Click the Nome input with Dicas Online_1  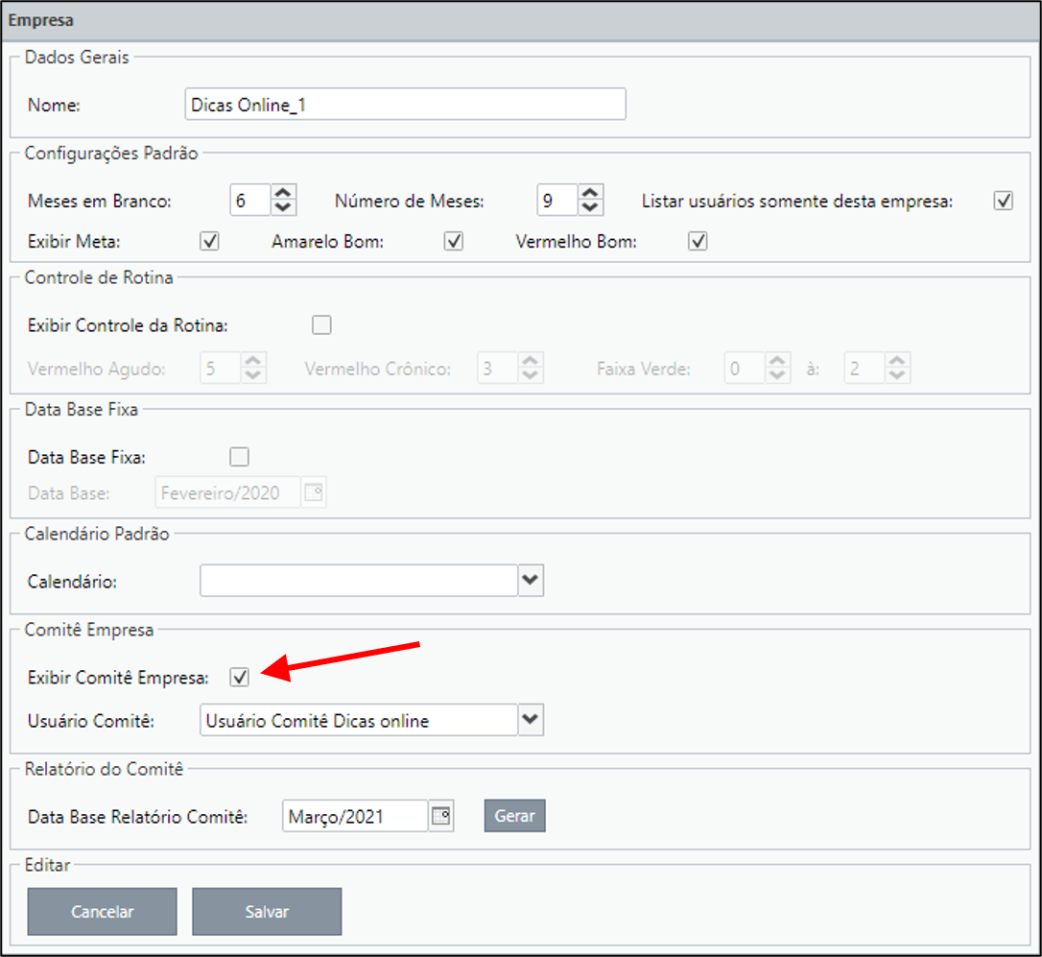tap(405, 104)
